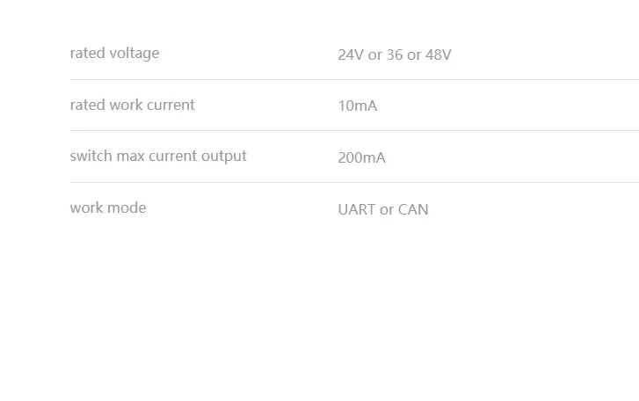The width and height of the screenshot is (639, 401).
Task: Click the 'rated work current' label
Action: pos(132,106)
